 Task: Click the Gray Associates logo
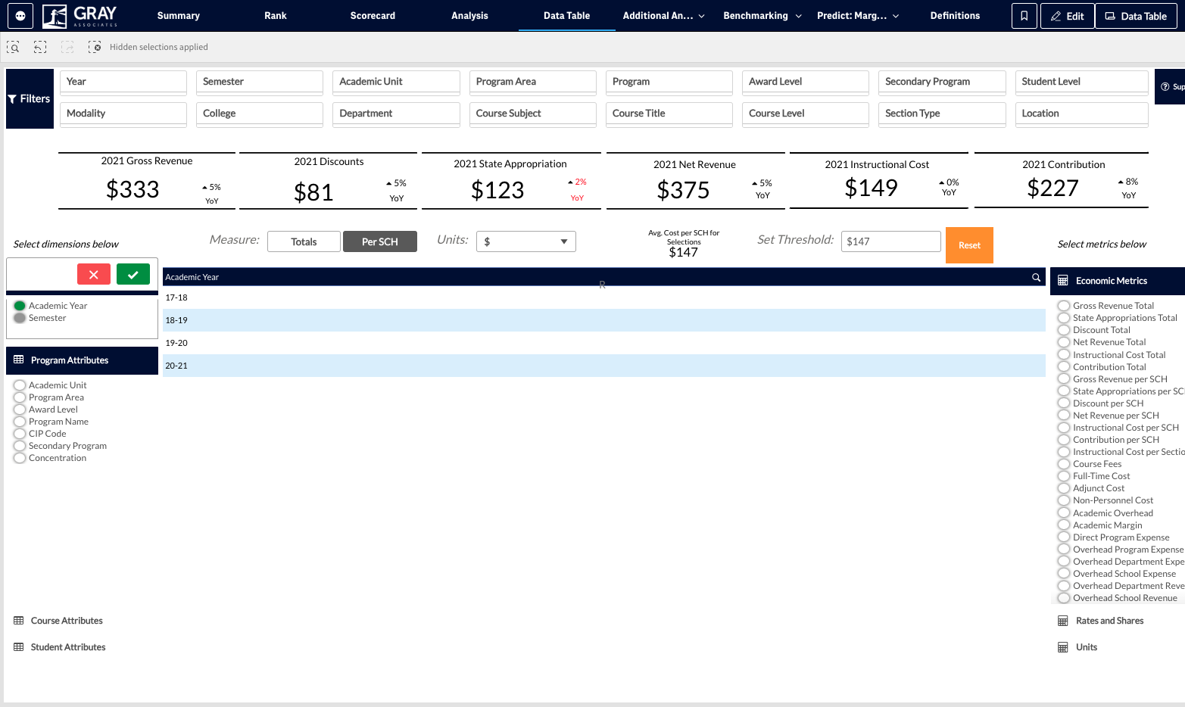[x=81, y=15]
